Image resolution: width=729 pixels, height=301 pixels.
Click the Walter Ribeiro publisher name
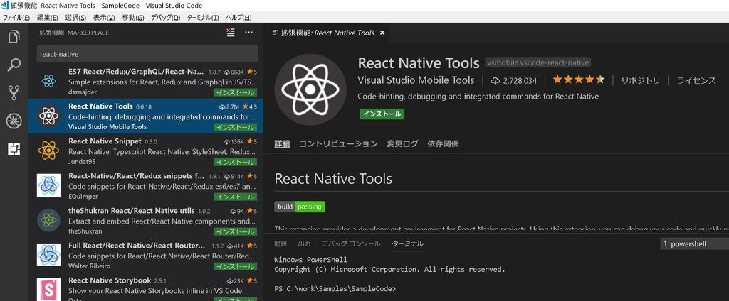click(90, 266)
